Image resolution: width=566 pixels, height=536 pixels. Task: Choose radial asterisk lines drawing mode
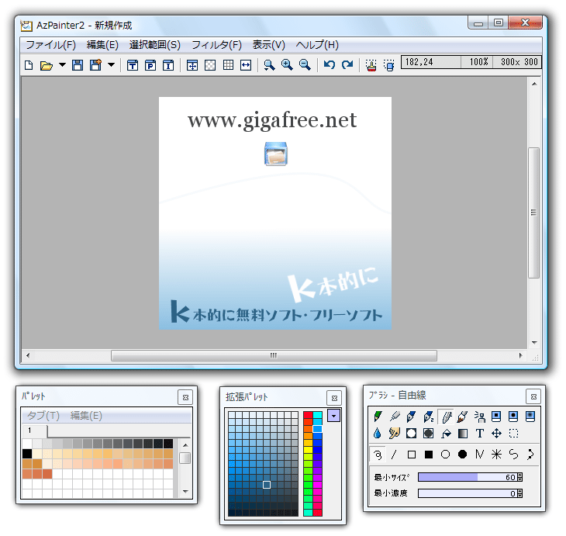click(496, 455)
